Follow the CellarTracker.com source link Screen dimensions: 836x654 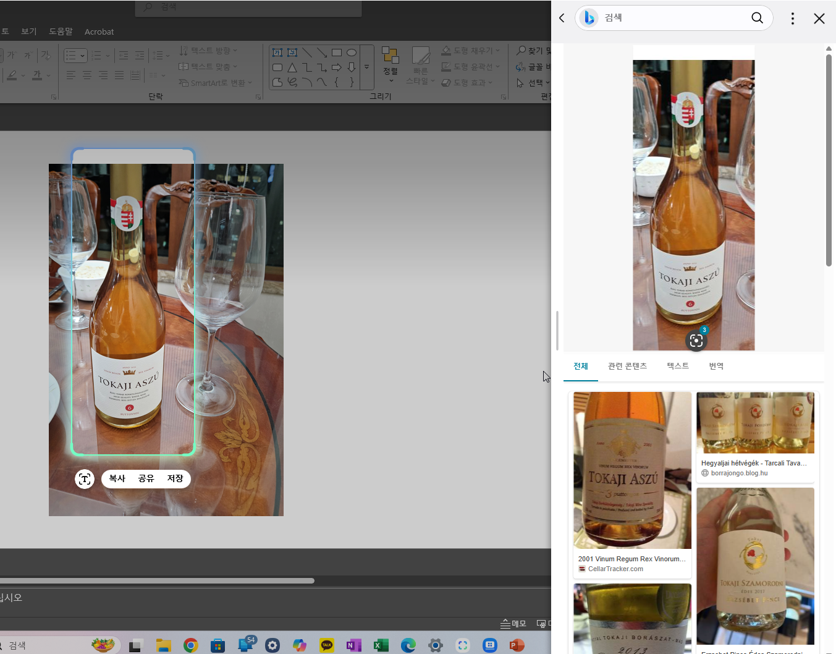(615, 569)
